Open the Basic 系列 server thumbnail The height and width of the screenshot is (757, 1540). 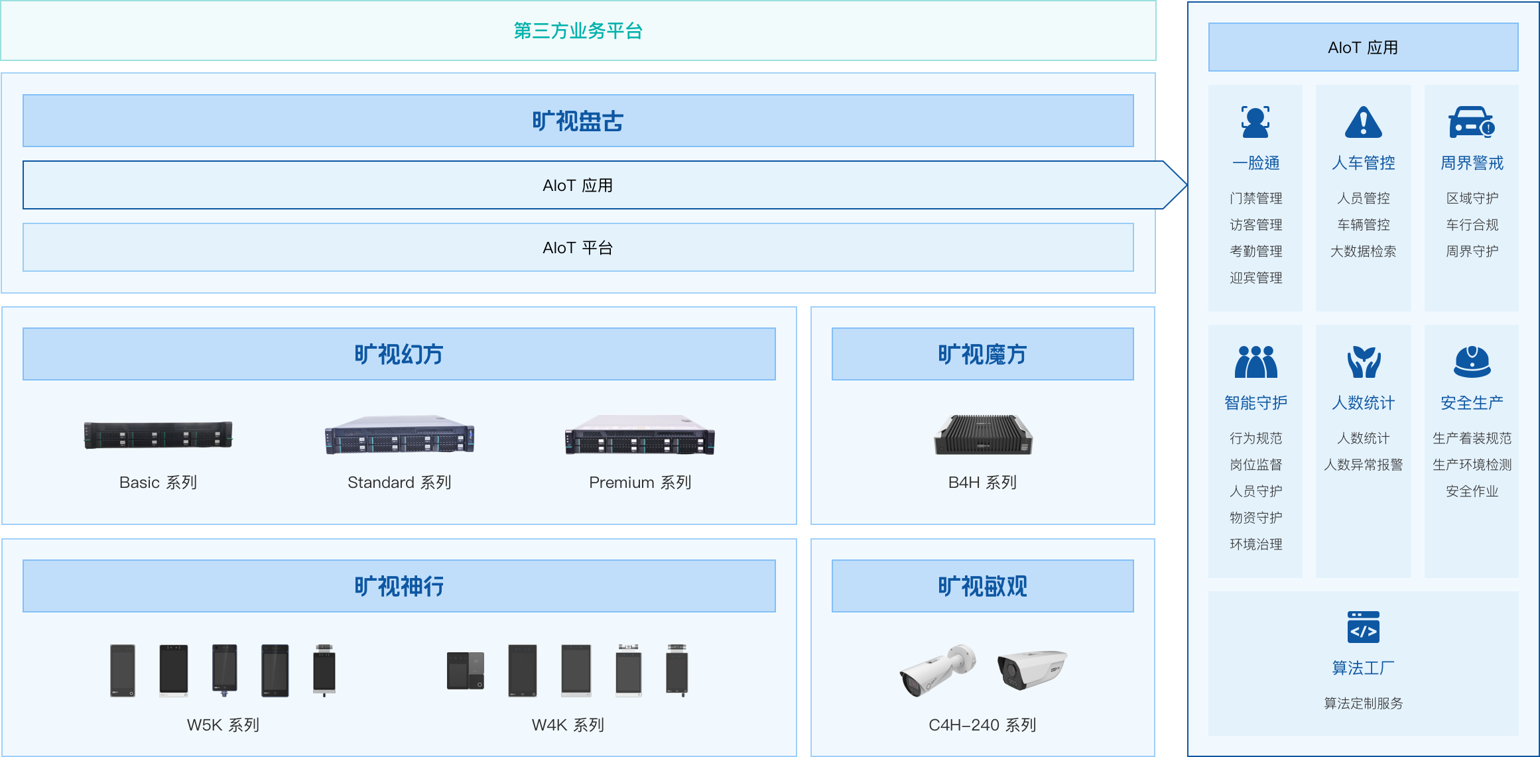click(x=158, y=436)
